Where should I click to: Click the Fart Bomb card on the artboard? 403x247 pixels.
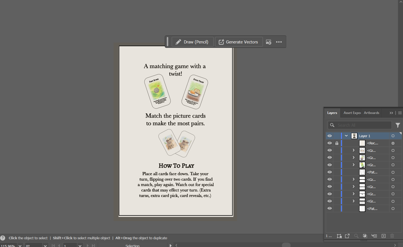pyautogui.click(x=157, y=91)
